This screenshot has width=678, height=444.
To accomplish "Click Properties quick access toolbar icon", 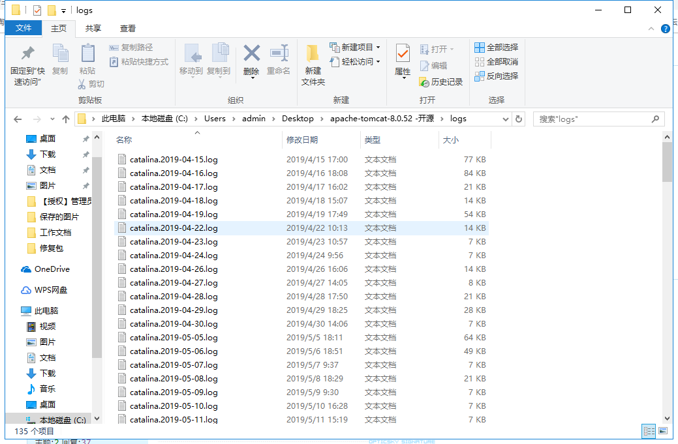I will pyautogui.click(x=37, y=10).
